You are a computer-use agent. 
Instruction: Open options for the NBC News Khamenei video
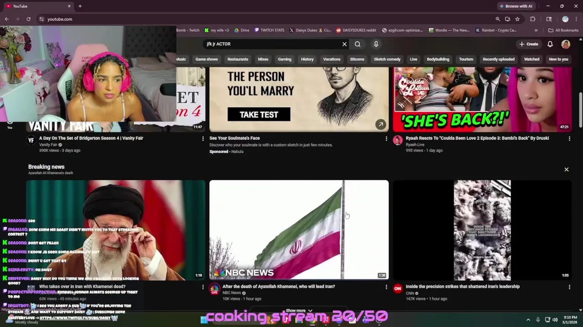[x=386, y=287]
